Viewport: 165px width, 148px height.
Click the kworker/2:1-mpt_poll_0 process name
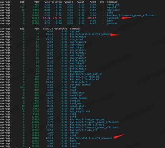coord(86,74)
